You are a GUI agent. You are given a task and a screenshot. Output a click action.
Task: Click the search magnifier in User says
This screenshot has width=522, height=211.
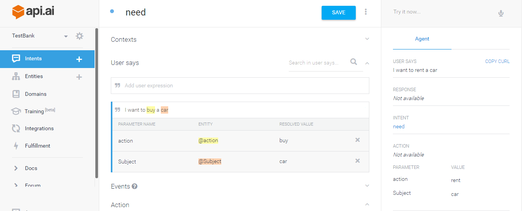point(353,62)
